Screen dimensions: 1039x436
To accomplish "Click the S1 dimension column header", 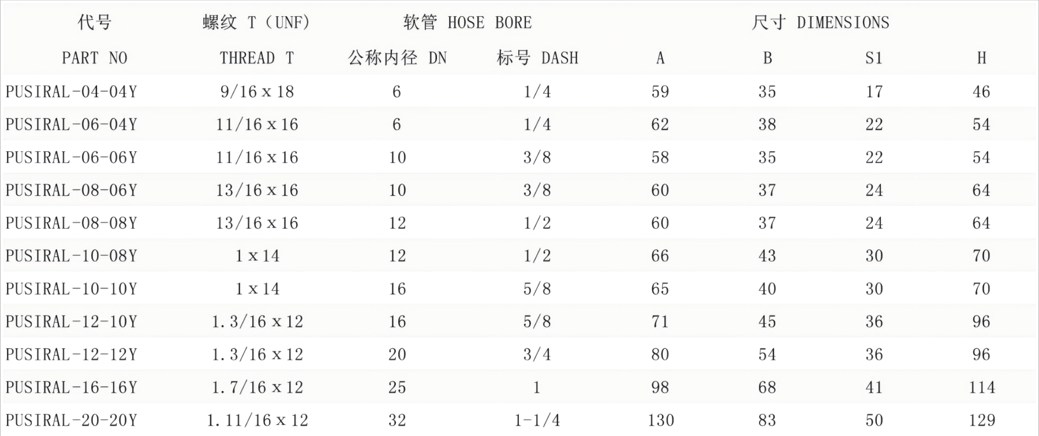I will click(874, 58).
